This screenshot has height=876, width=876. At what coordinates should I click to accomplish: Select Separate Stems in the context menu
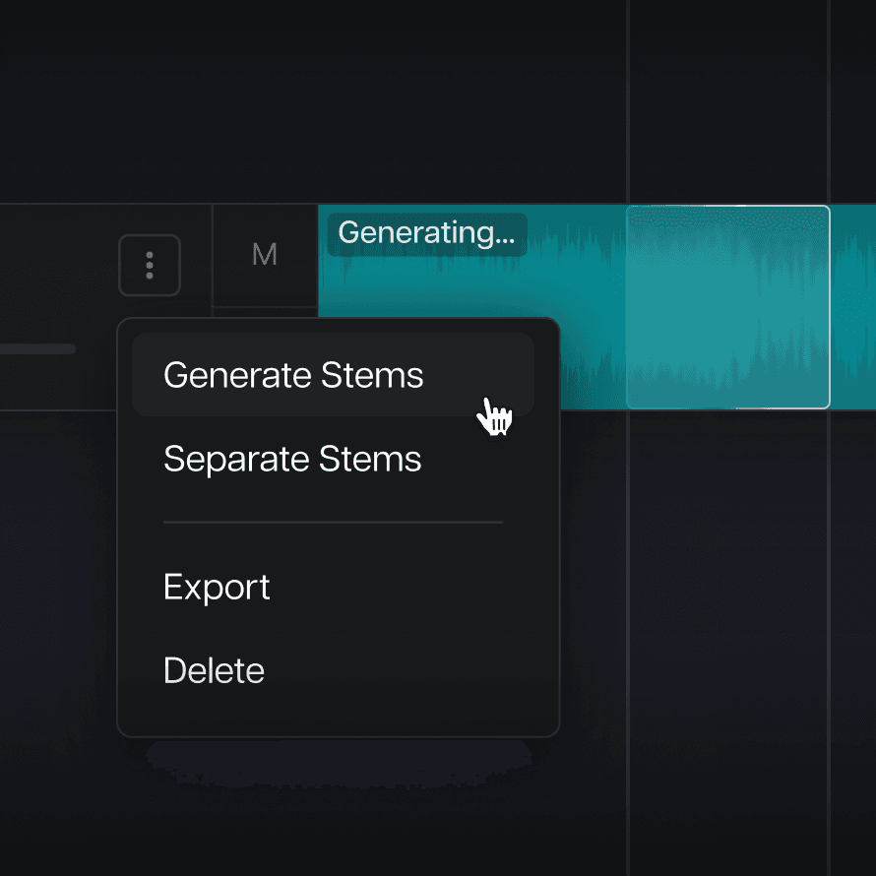coord(292,459)
